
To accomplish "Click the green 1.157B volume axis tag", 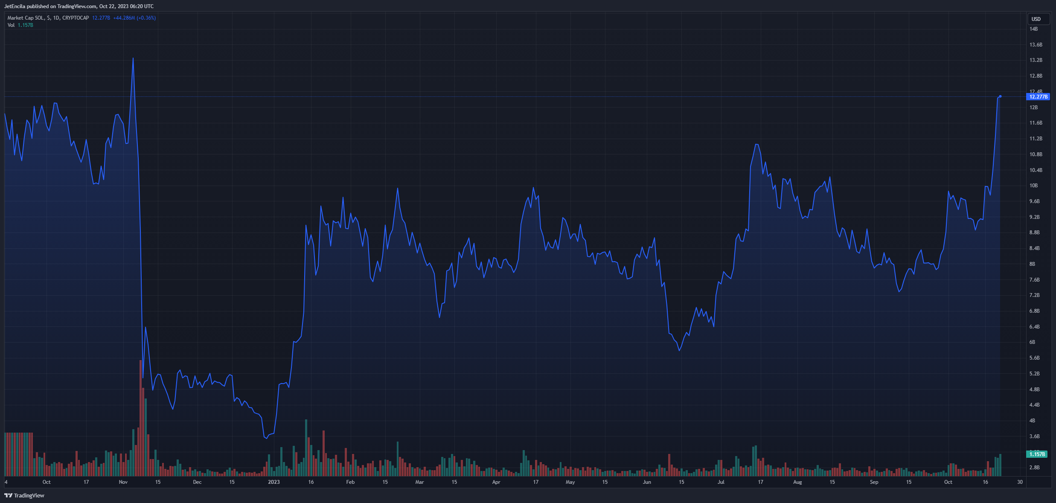I will (1037, 454).
